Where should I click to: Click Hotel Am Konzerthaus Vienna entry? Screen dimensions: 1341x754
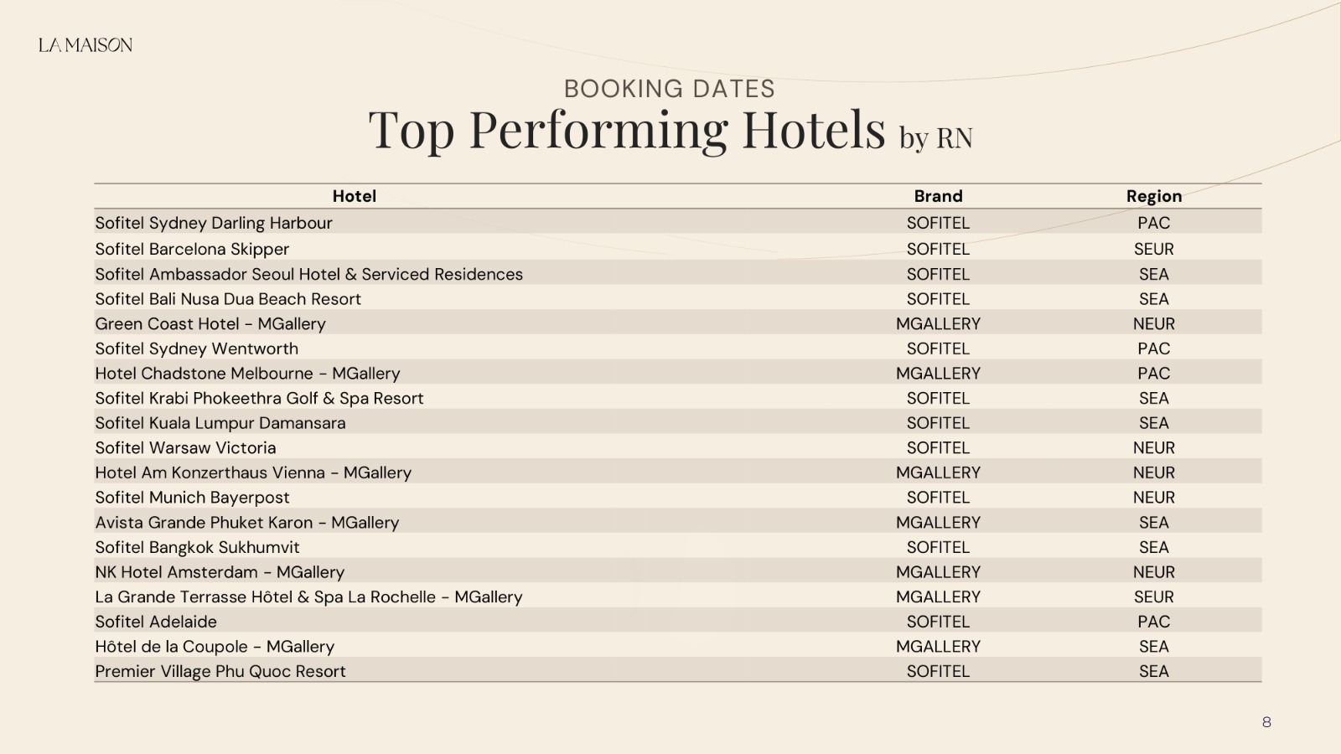(x=253, y=473)
